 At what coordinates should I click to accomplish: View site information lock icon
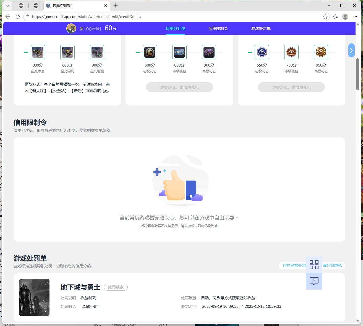point(28,17)
